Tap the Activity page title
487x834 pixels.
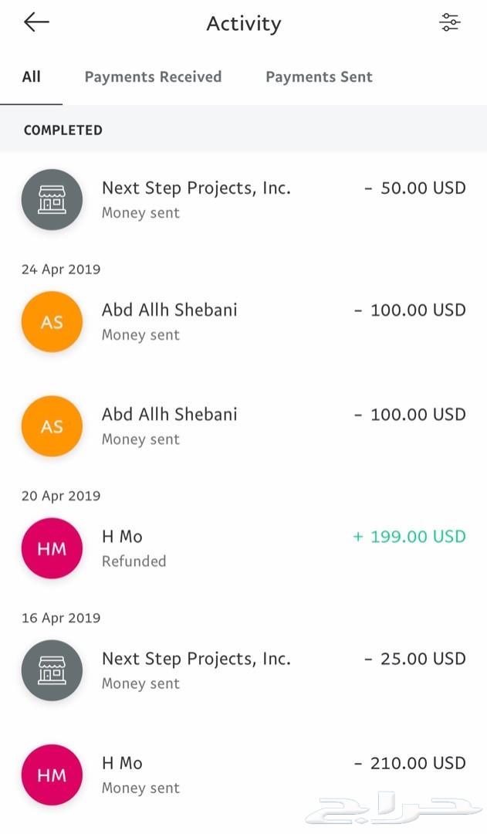pyautogui.click(x=244, y=24)
